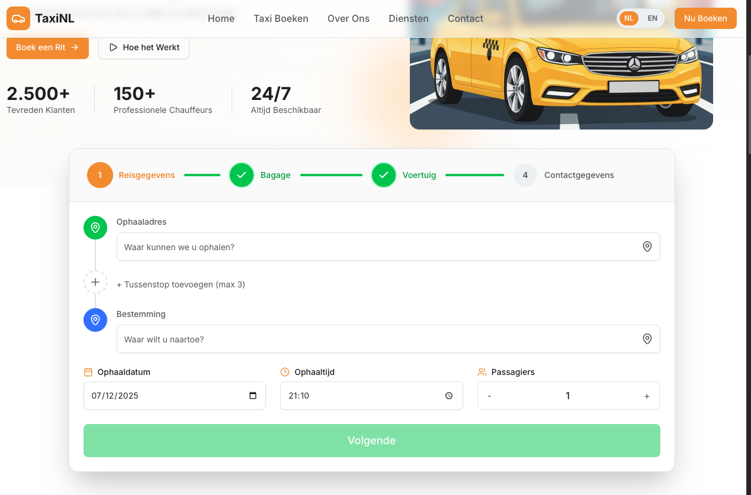Expand Tussenstop toevoegen option
Image resolution: width=751 pixels, height=495 pixels.
[x=181, y=284]
